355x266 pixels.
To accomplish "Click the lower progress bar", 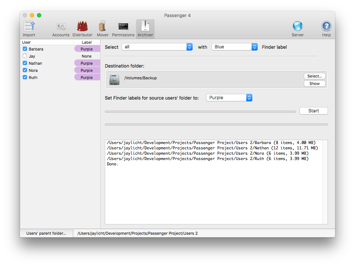I will click(x=216, y=124).
